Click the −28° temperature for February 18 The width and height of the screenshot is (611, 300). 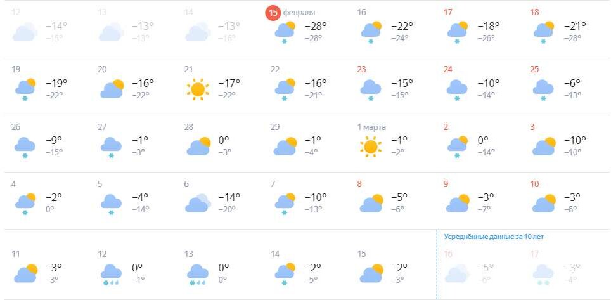point(572,38)
